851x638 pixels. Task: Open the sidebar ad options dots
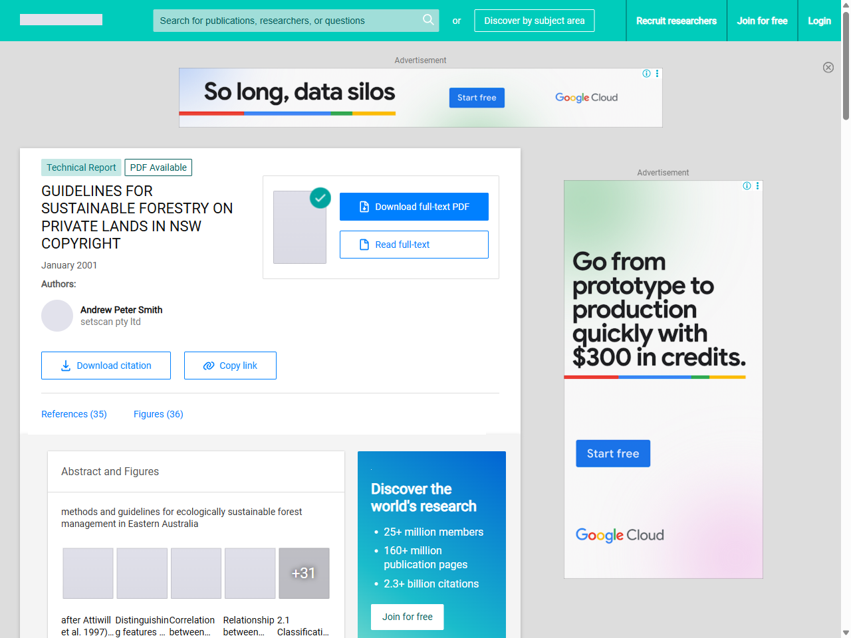tap(757, 186)
